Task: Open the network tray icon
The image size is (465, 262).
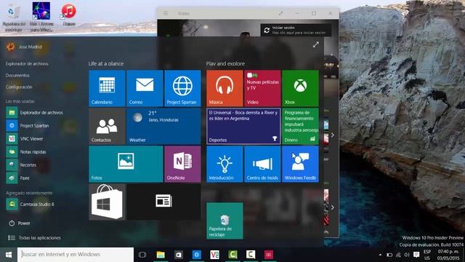Action: point(398,255)
